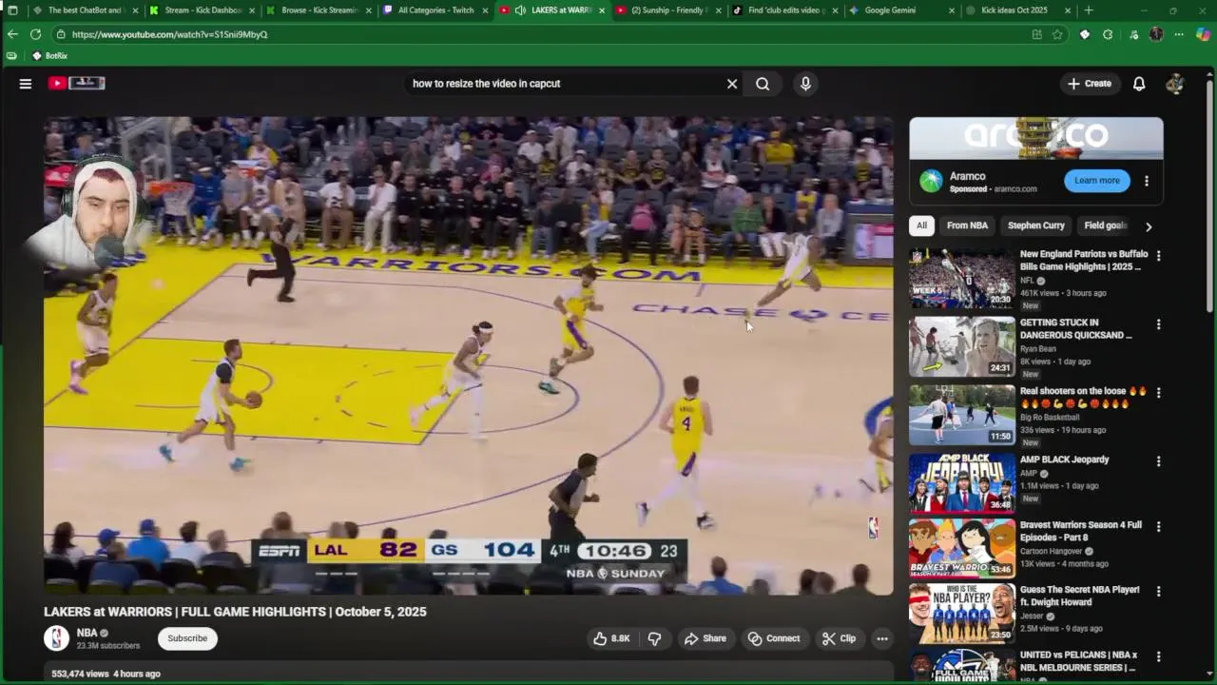The image size is (1217, 685).
Task: Open the BotRix bookmark
Action: click(49, 56)
